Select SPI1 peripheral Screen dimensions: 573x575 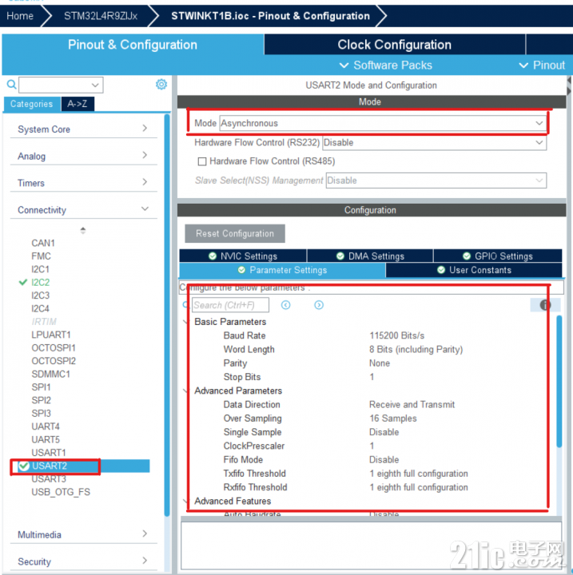click(41, 387)
